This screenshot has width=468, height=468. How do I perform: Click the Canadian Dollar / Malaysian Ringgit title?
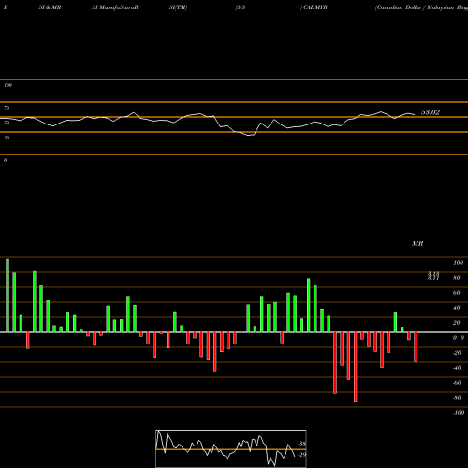[422, 7]
